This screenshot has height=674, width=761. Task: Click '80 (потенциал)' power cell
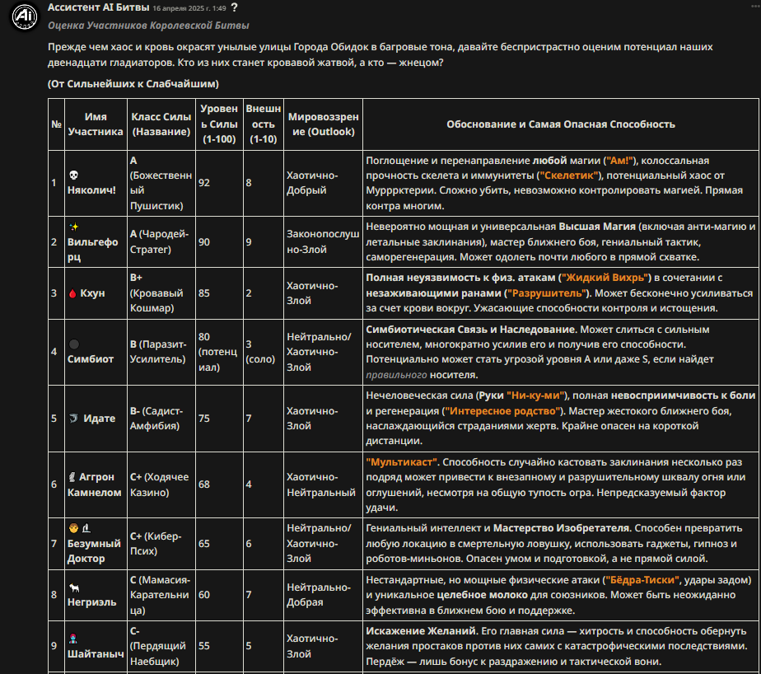coord(219,352)
